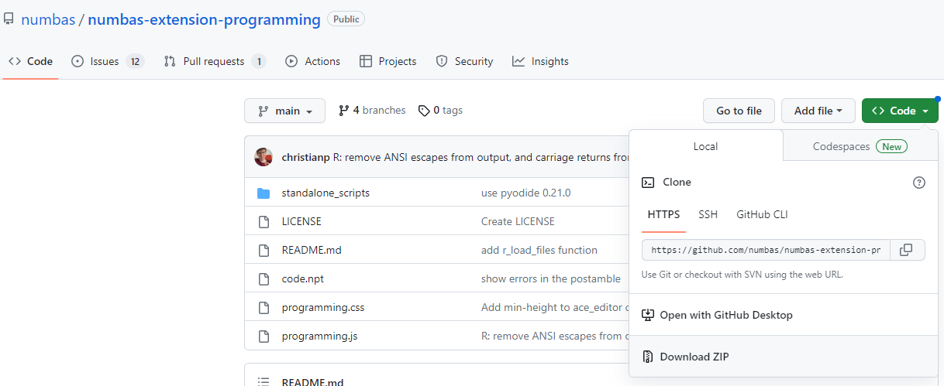Click the clone URL text field
This screenshot has width=944, height=386.
pos(766,250)
